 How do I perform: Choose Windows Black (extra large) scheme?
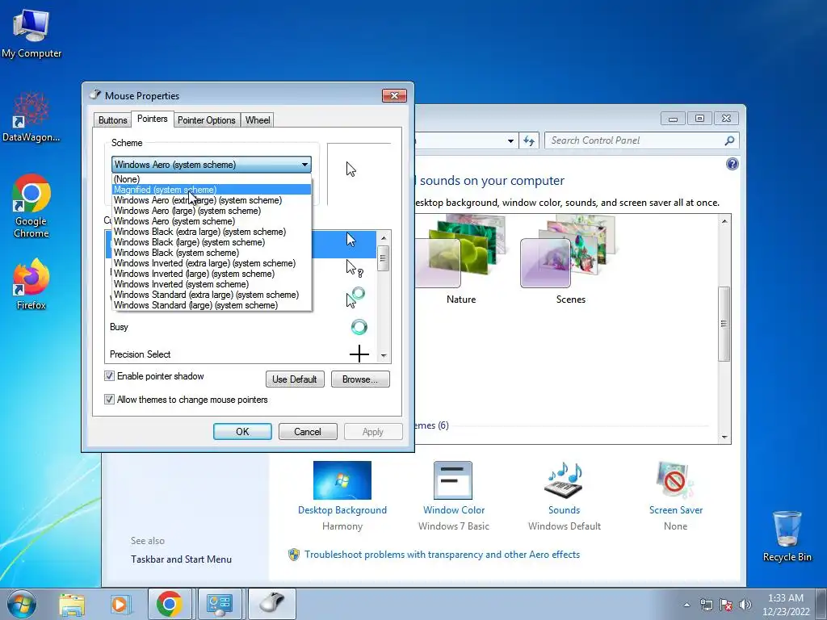point(212,232)
